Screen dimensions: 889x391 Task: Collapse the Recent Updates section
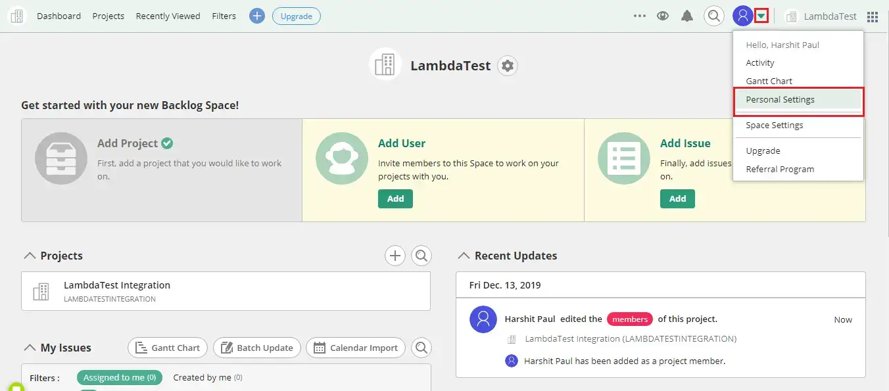pos(464,255)
